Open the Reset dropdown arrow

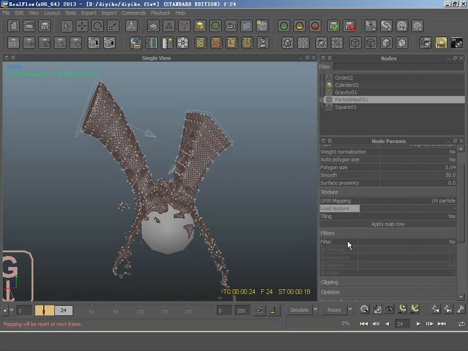point(350,309)
